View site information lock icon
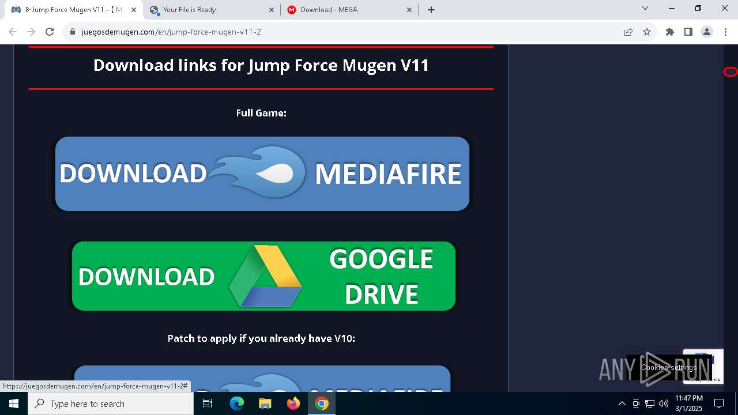The image size is (738, 415). [x=73, y=32]
